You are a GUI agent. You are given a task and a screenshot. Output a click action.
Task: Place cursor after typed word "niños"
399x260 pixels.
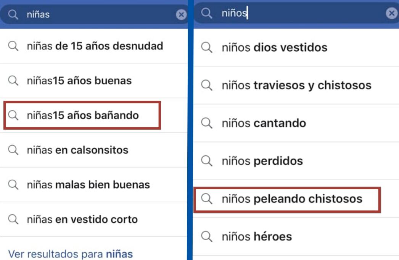coord(247,13)
